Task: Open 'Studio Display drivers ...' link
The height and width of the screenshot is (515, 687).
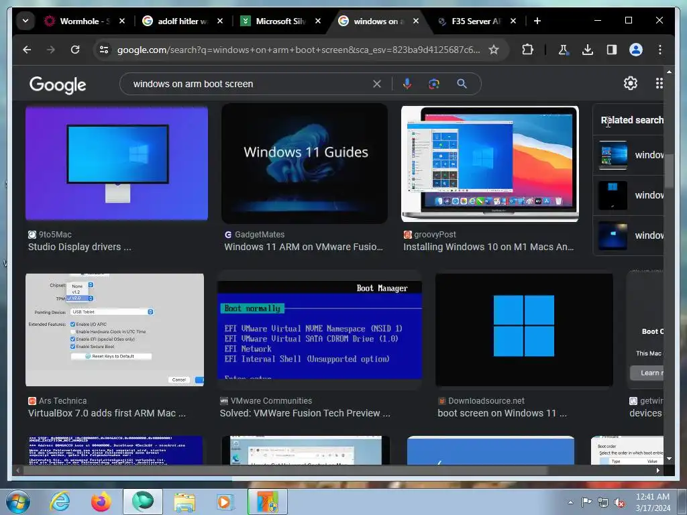Action: click(x=80, y=247)
